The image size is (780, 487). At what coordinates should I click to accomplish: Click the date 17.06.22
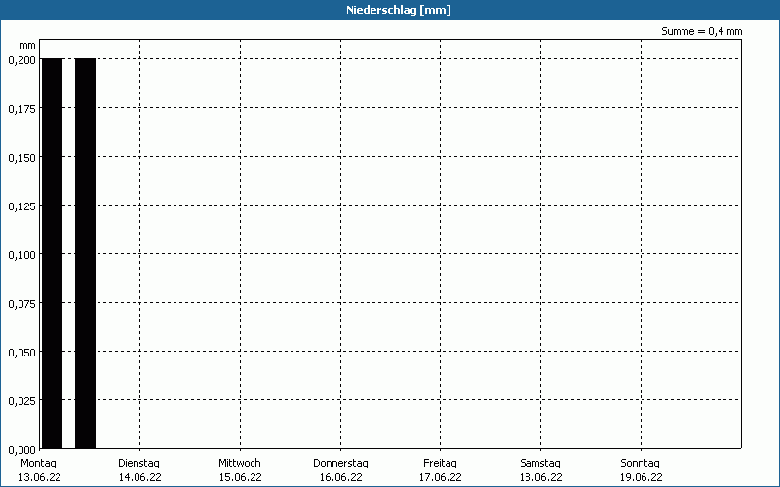coord(441,477)
